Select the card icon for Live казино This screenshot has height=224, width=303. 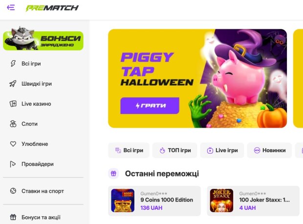click(x=13, y=104)
